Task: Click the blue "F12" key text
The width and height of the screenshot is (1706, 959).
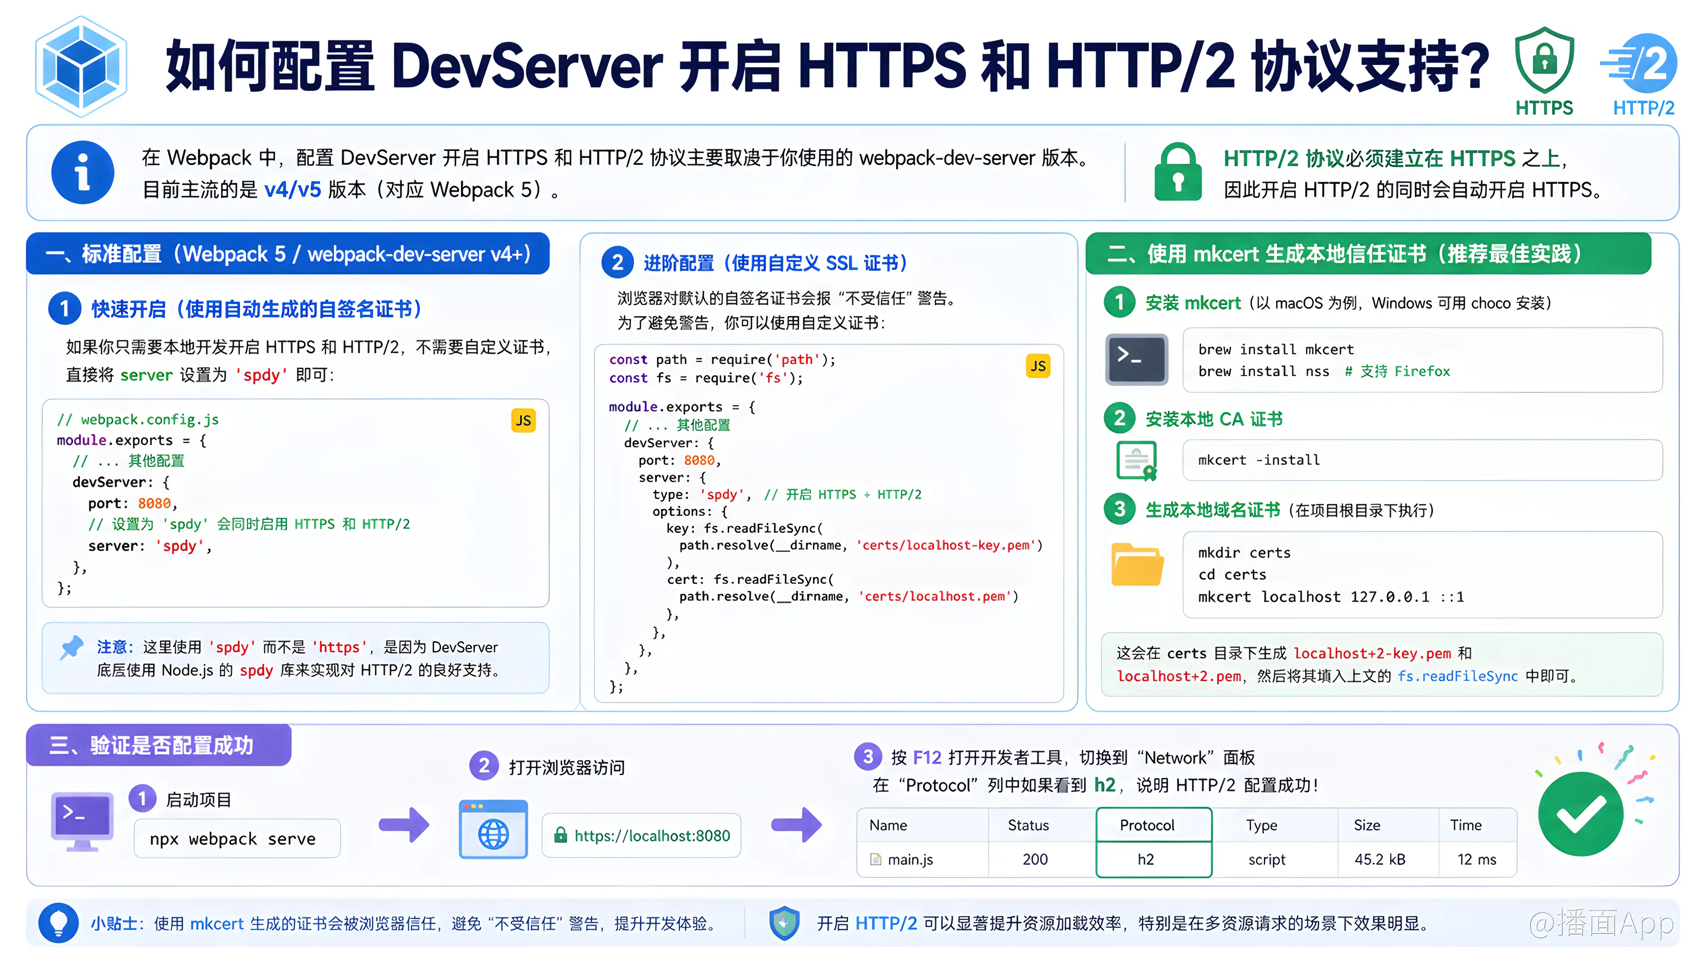Action: click(x=926, y=758)
